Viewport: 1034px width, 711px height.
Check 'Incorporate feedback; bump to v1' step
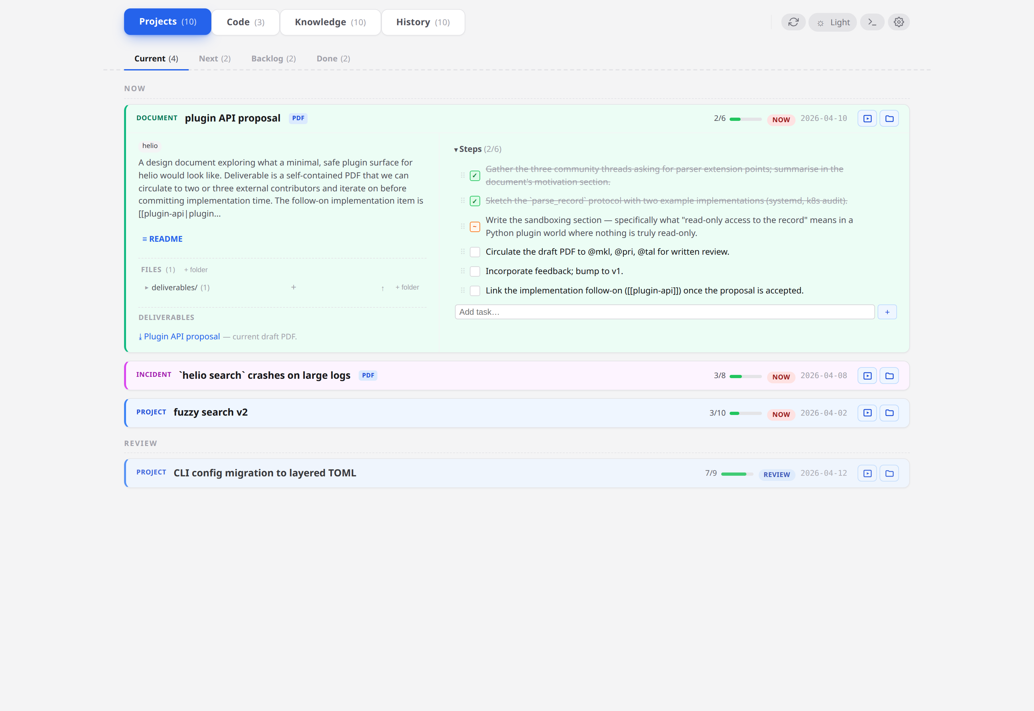475,271
